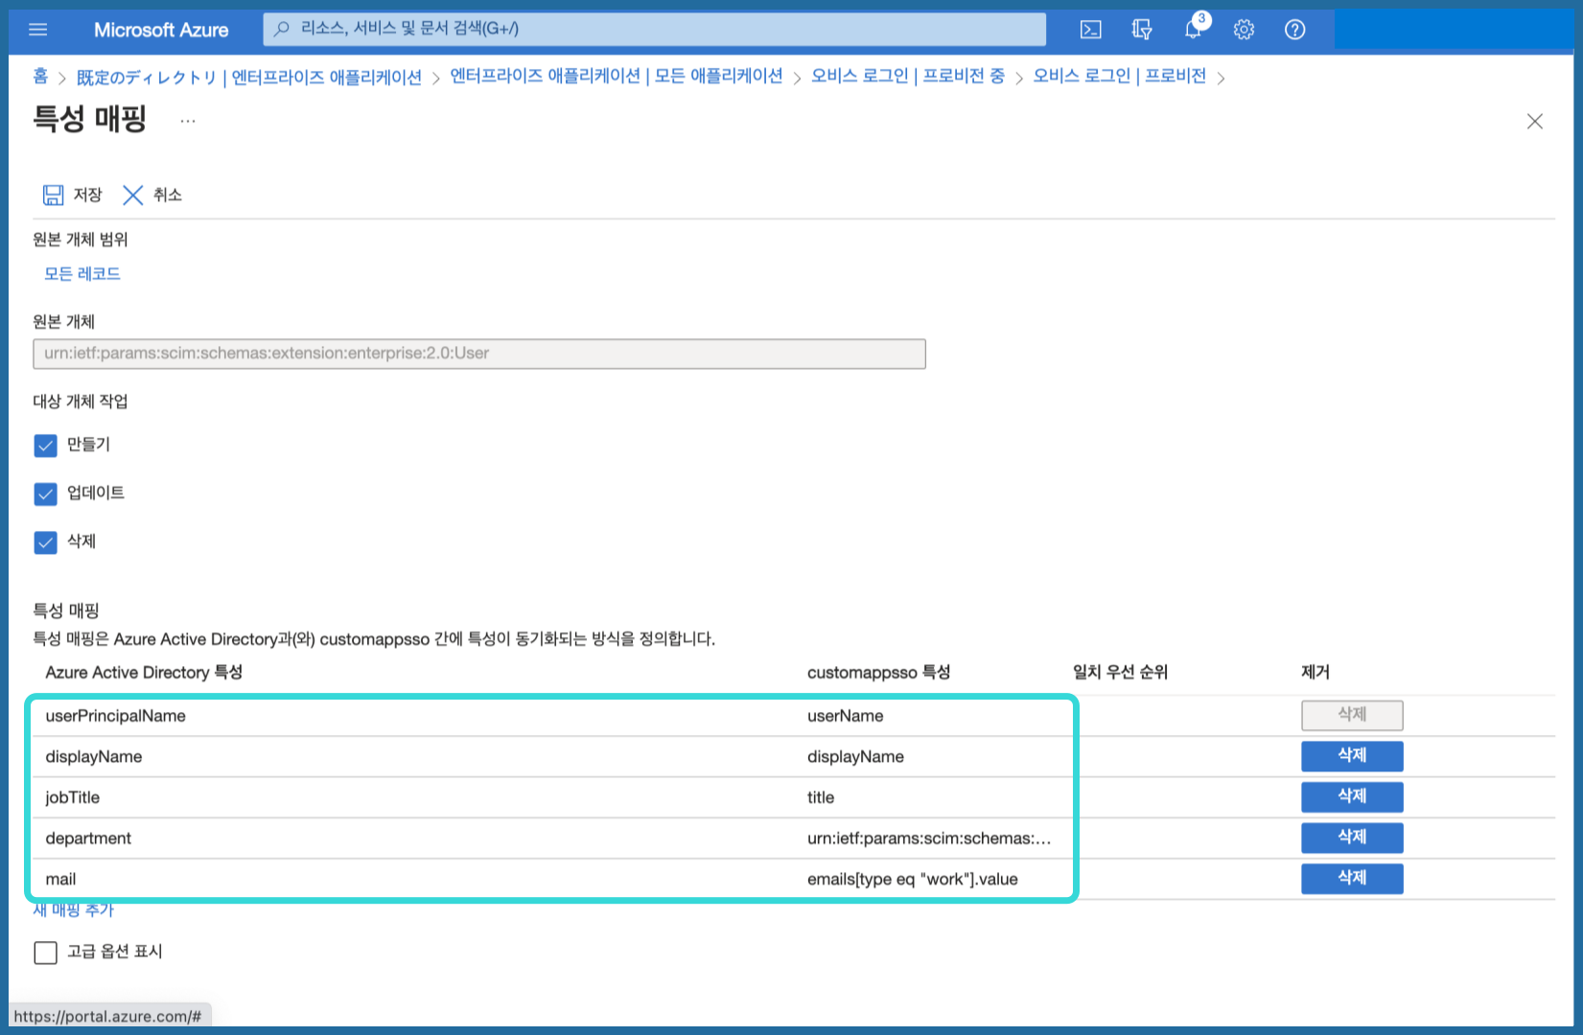Click disabled 삭제 button for userPrincipalName row

(x=1352, y=715)
